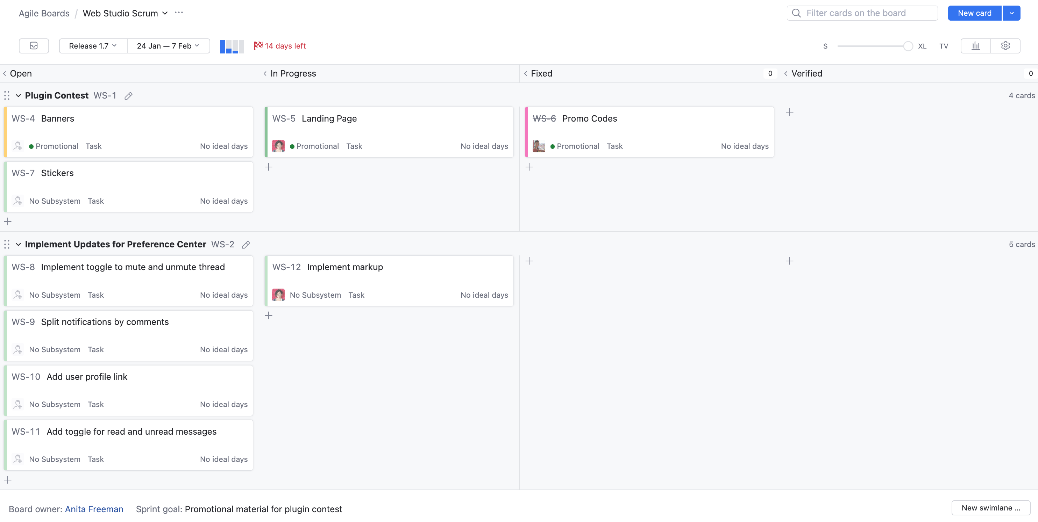Open the backlog panel icon
This screenshot has height=522, width=1038.
tap(34, 46)
